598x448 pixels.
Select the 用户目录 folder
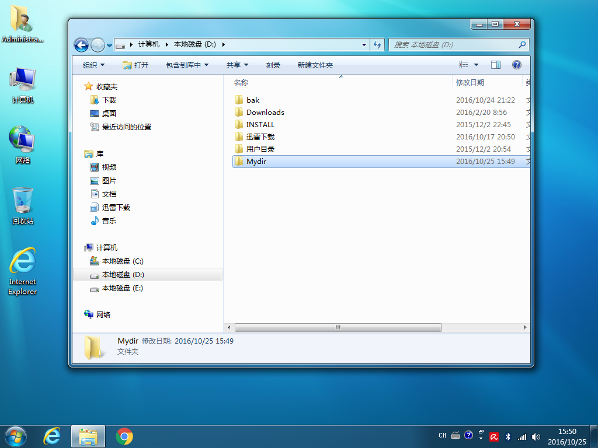coord(260,149)
